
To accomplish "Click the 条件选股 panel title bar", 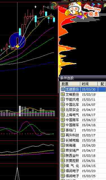I will click(x=82, y=78).
